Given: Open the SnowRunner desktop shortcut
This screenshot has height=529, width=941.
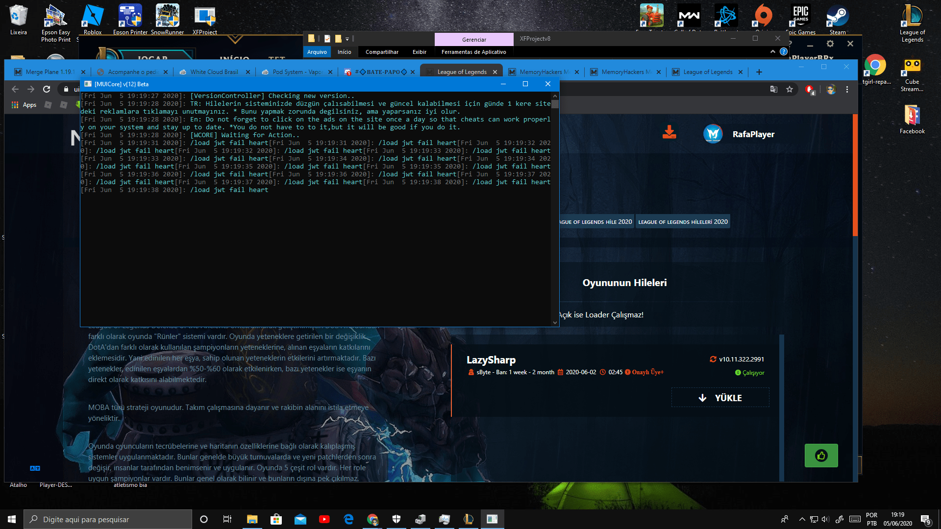Looking at the screenshot, I should click(x=167, y=20).
